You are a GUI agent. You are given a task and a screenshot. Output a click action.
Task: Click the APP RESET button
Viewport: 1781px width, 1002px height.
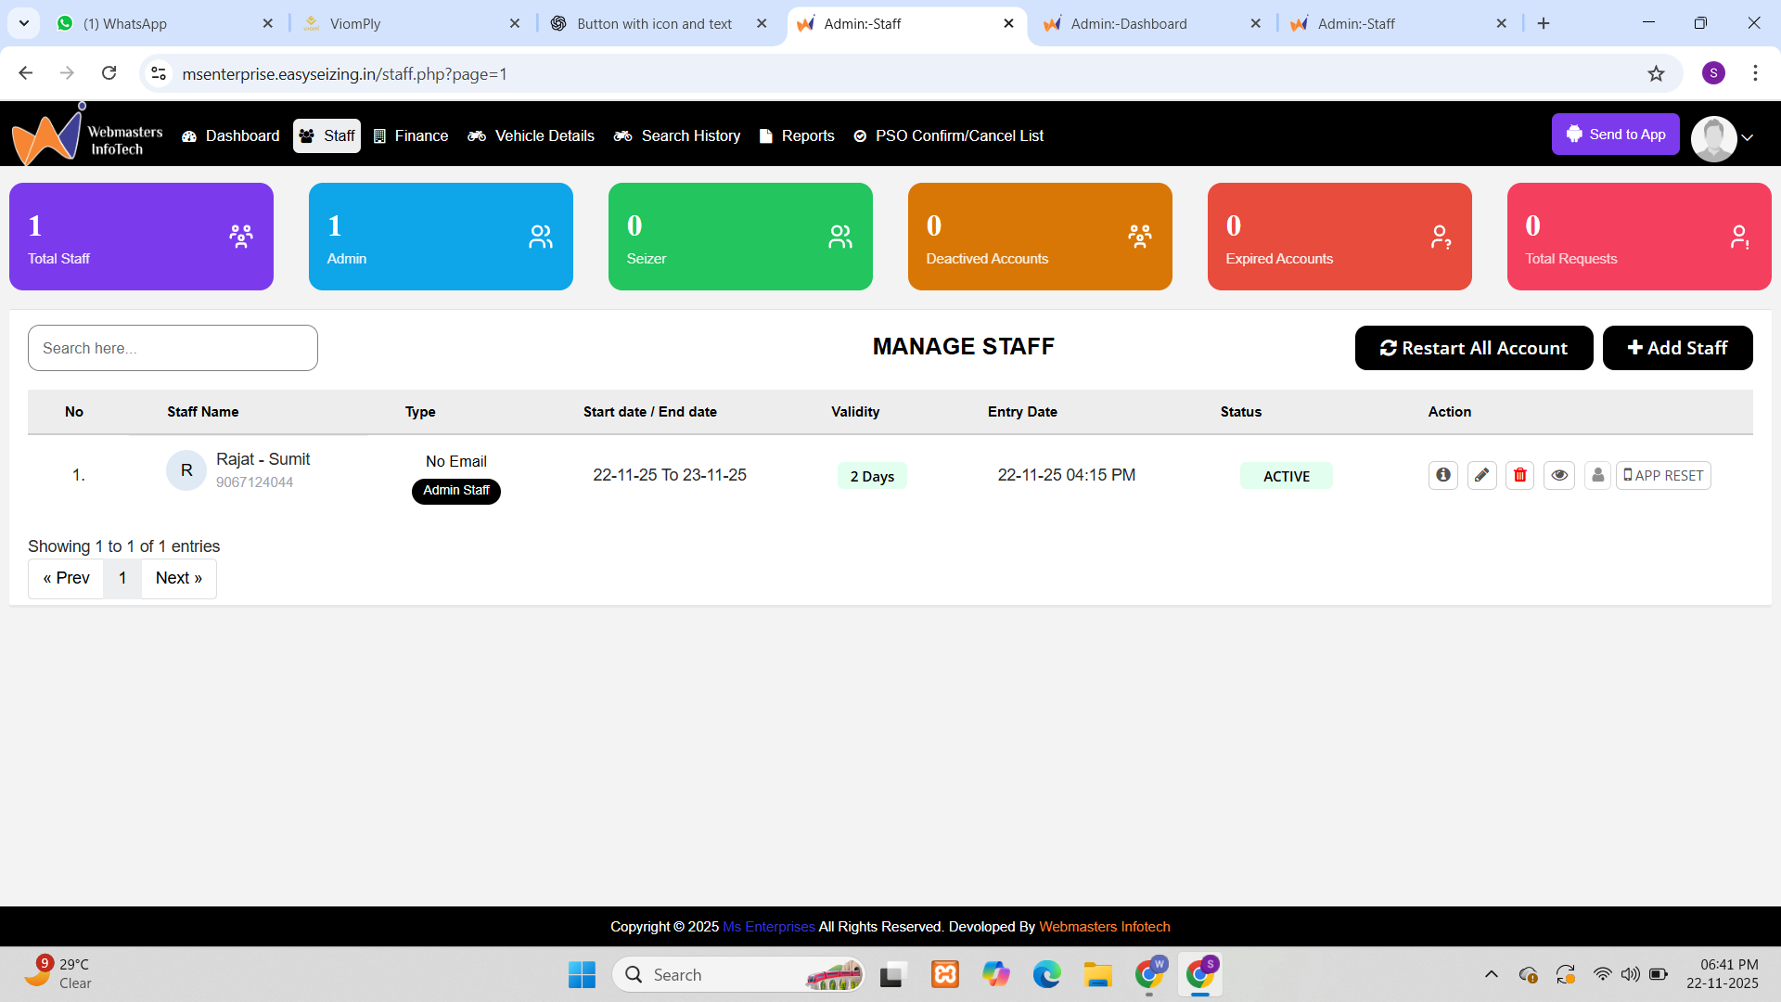1663,475
